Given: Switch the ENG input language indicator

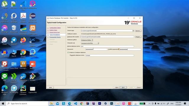Looking at the screenshot, I should coord(172,103).
